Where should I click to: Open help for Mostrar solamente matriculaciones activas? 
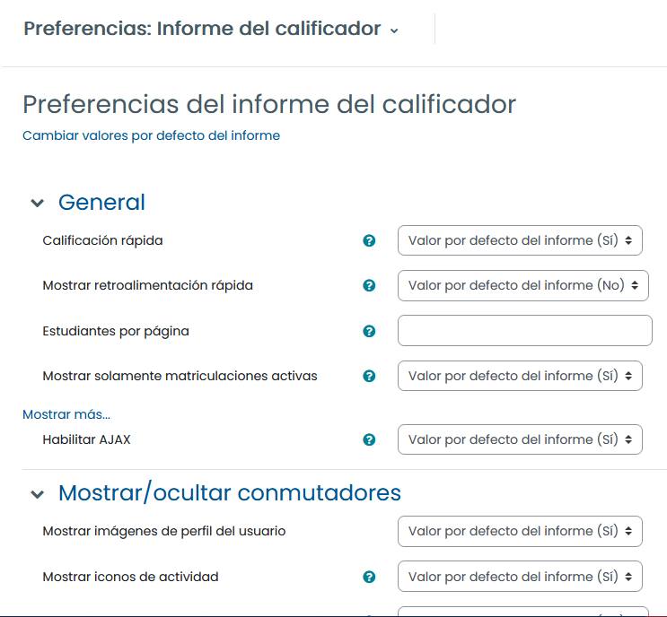pos(369,376)
